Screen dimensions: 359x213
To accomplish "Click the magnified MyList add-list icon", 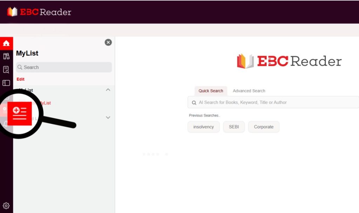I will pyautogui.click(x=20, y=113).
